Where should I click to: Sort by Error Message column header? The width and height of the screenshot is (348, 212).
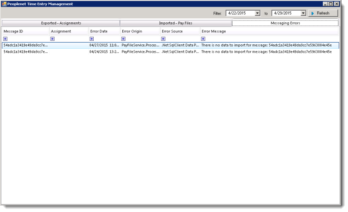click(x=269, y=31)
